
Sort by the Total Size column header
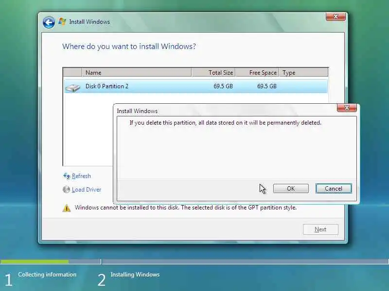coord(213,72)
